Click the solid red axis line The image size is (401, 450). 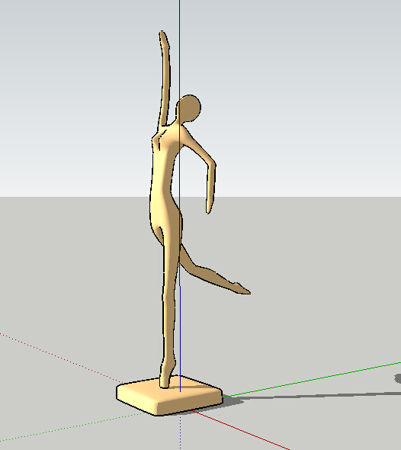click(x=239, y=429)
